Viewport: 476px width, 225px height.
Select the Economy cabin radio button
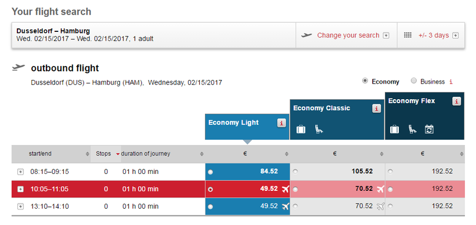point(365,81)
